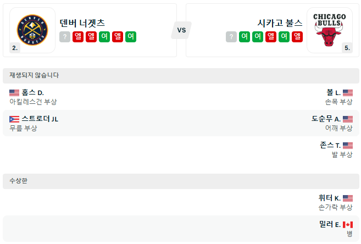Select the Puerto Rico flag beside 스트로더 JL
This screenshot has height=244, width=361.
click(14, 119)
